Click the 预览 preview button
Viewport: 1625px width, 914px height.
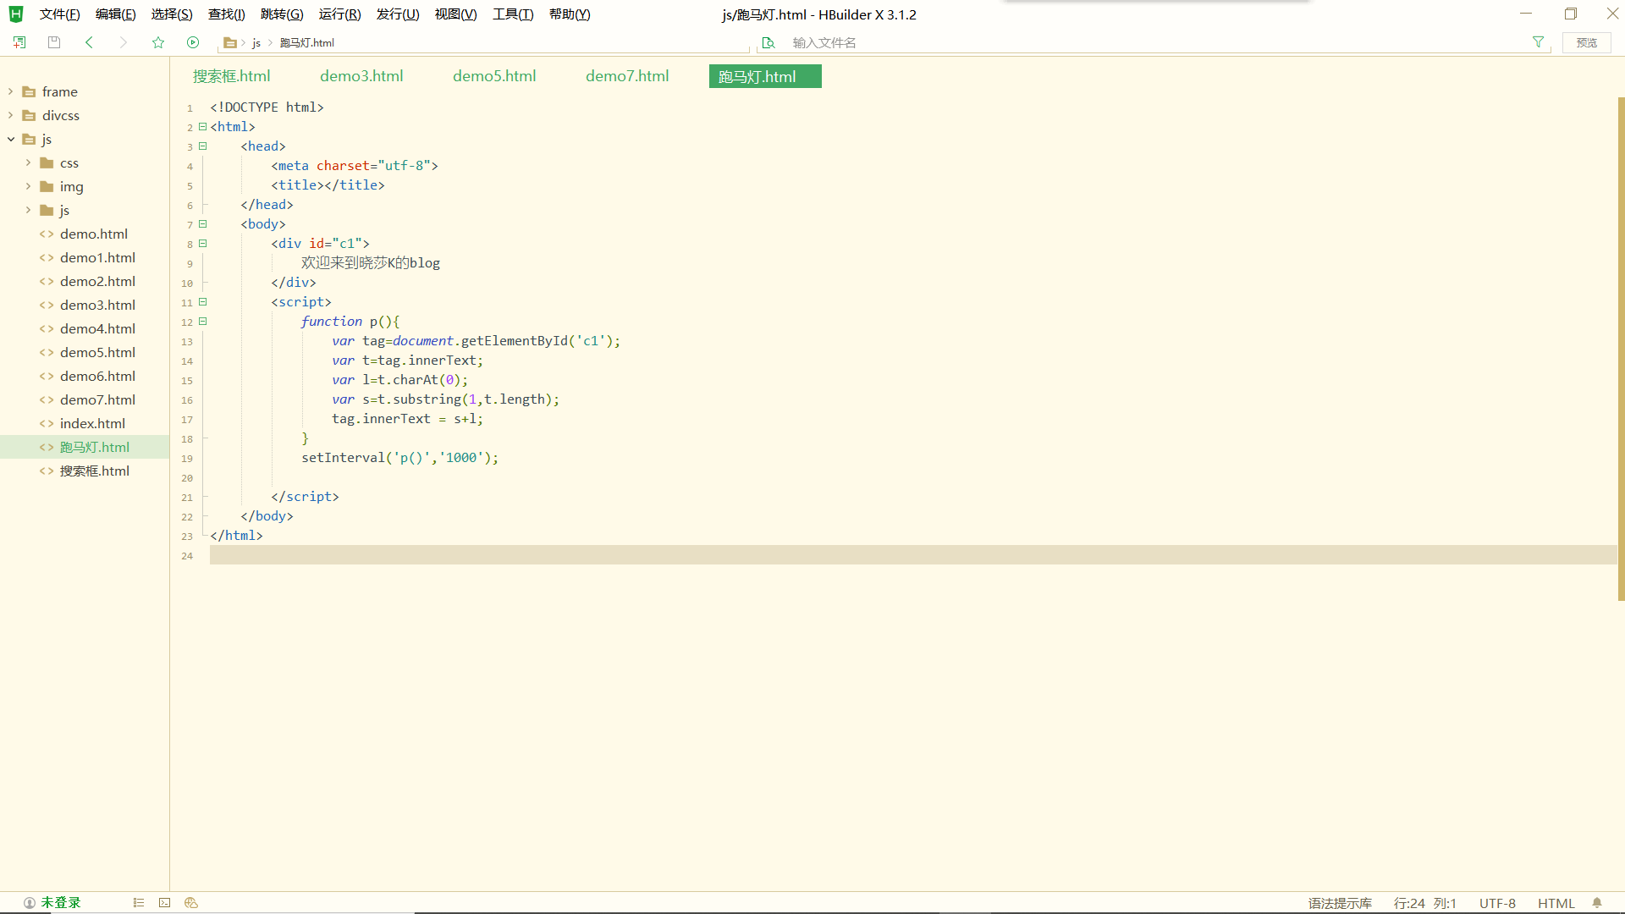[x=1587, y=42]
